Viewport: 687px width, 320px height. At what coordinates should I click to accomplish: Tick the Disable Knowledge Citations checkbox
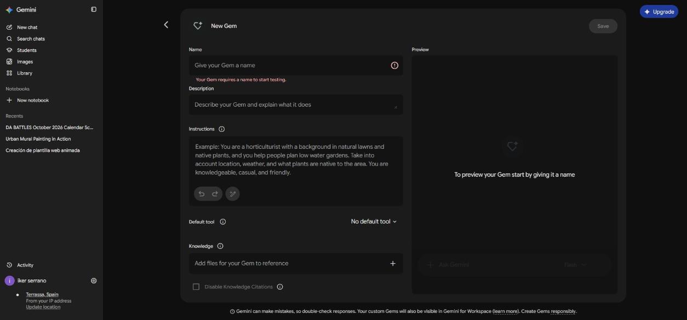(x=196, y=287)
